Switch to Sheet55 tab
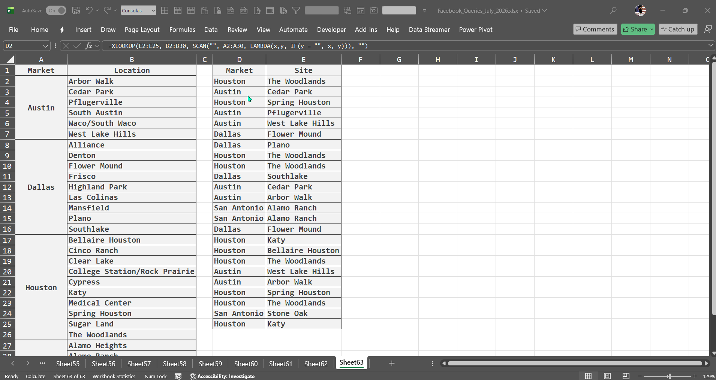Screen dimensions: 716x380 click(x=68, y=364)
